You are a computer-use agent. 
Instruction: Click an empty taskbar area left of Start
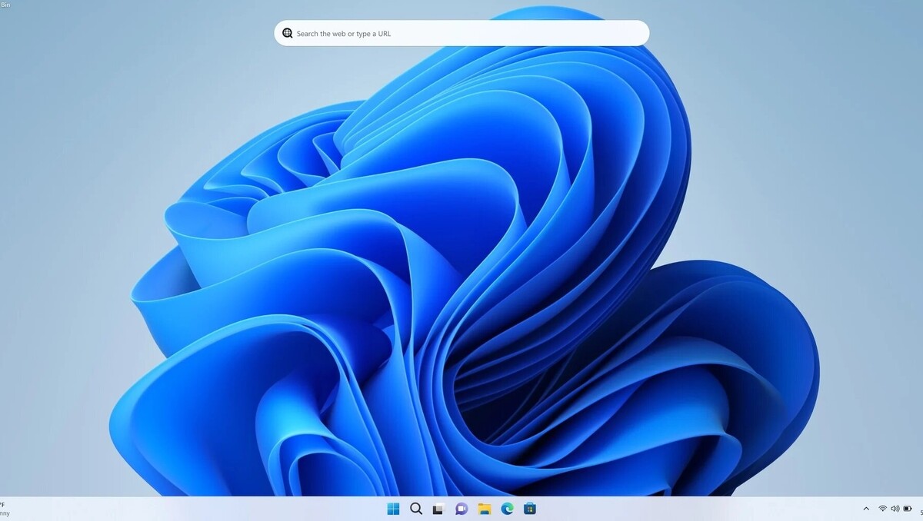coord(231,509)
